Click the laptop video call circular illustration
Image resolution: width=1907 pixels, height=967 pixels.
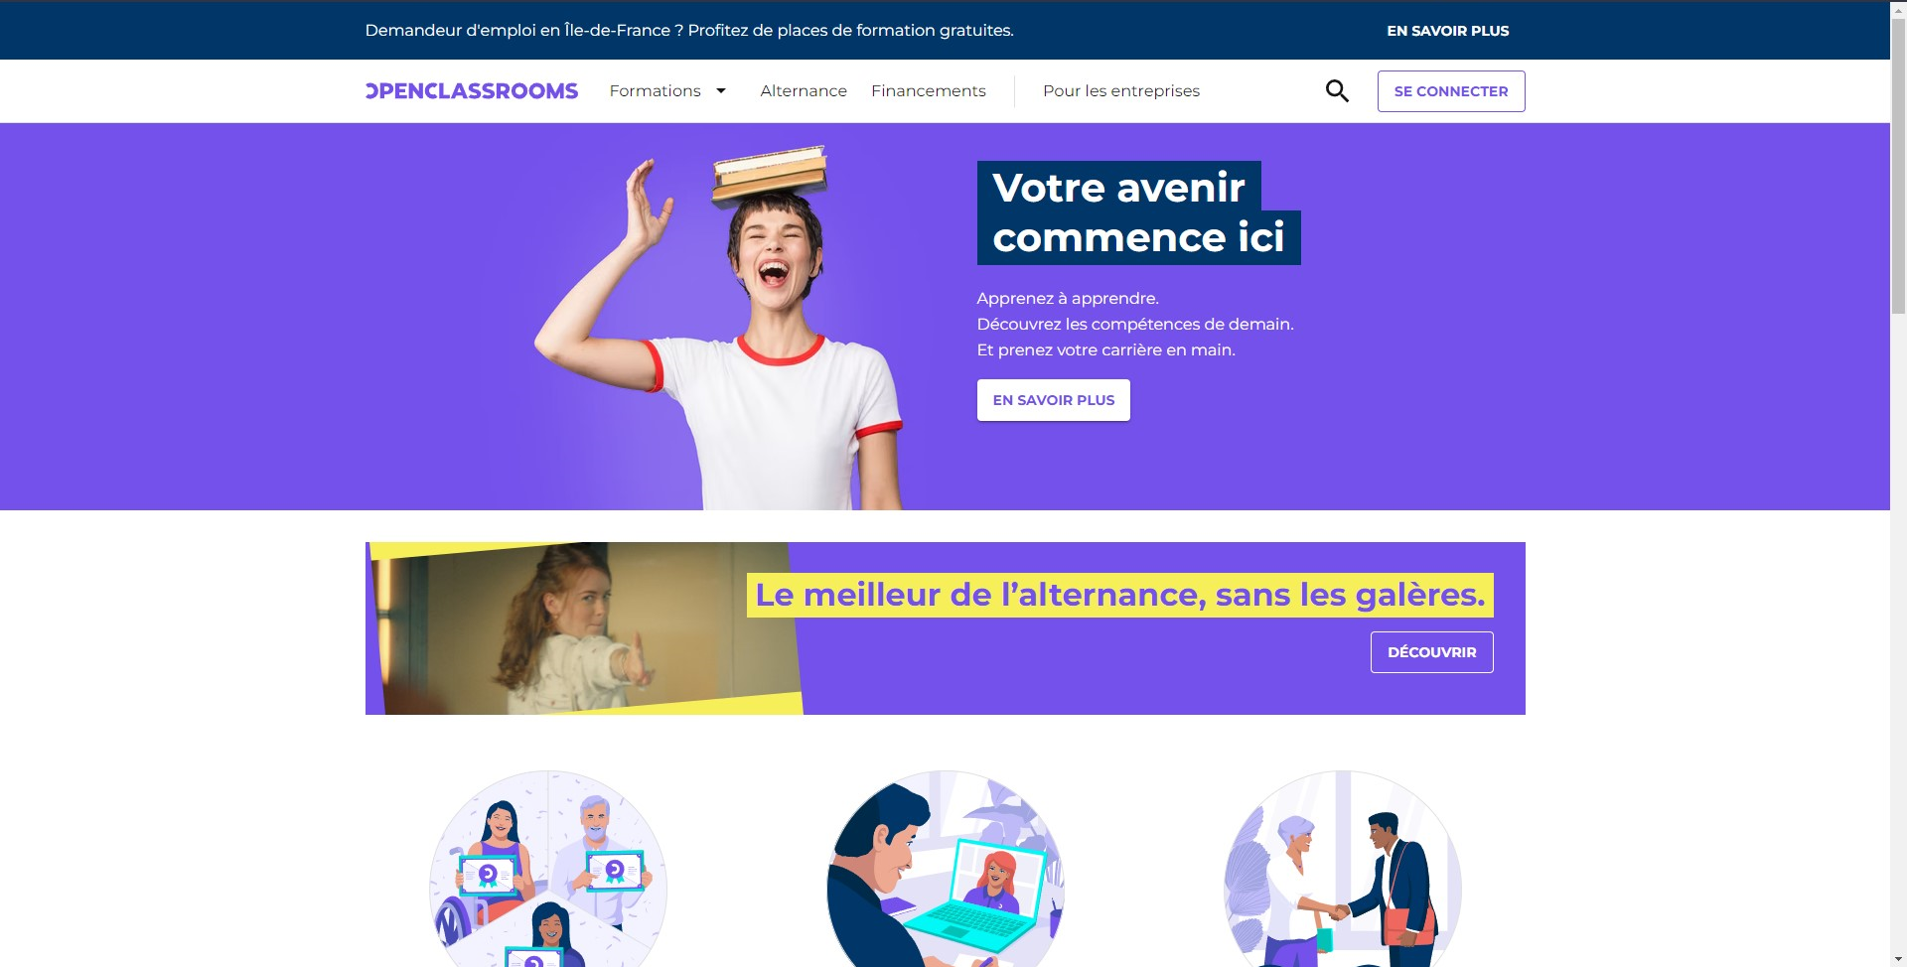click(x=946, y=870)
